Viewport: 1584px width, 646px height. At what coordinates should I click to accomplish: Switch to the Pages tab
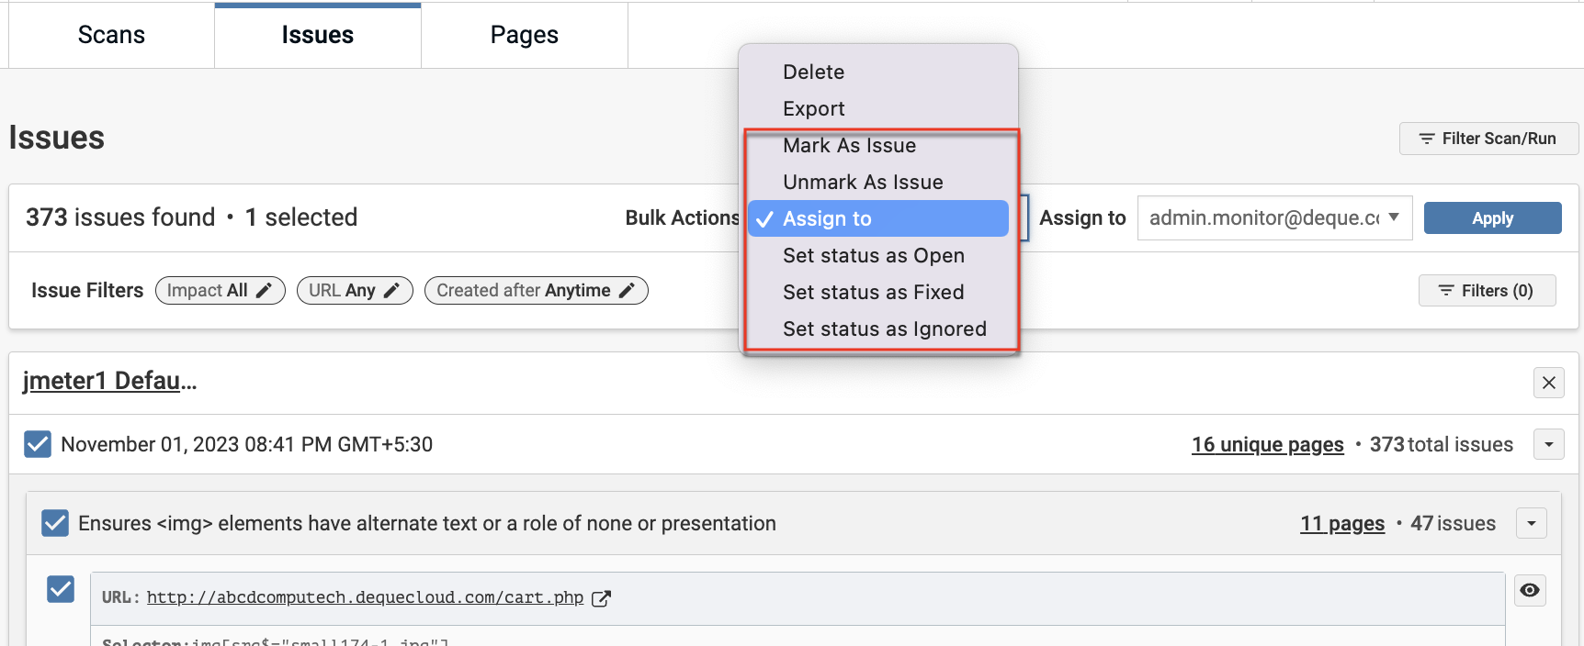[524, 35]
